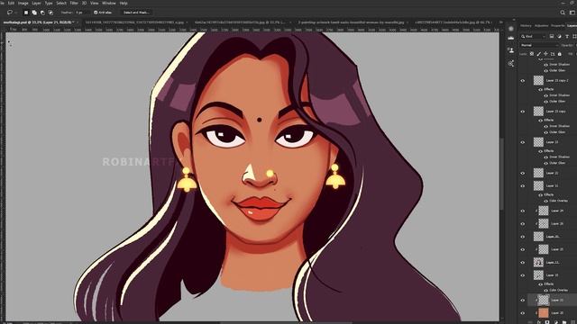
Task: Click the top collapsed-panel dock icon
Action: coord(511,29)
